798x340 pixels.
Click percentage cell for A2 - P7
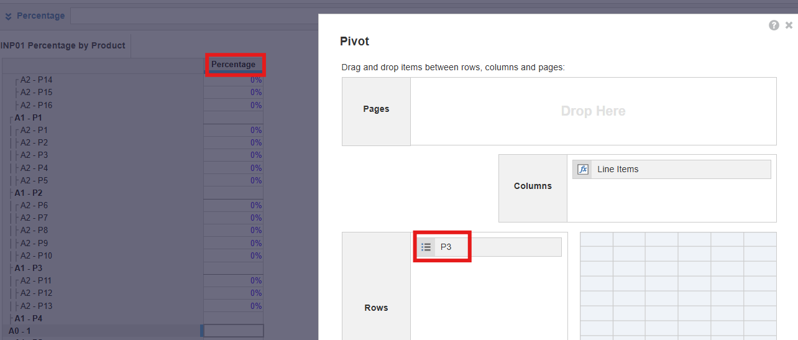point(234,218)
